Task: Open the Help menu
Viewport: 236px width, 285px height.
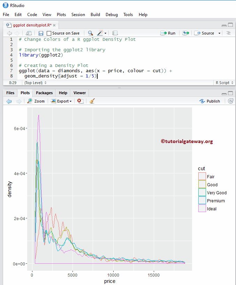Action: pyautogui.click(x=143, y=15)
